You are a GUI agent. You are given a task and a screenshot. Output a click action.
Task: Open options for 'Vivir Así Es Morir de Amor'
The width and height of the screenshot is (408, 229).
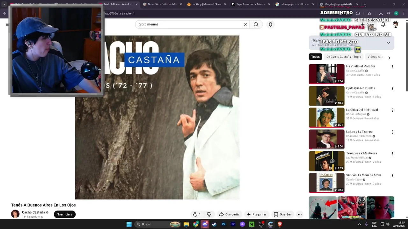[392, 176]
